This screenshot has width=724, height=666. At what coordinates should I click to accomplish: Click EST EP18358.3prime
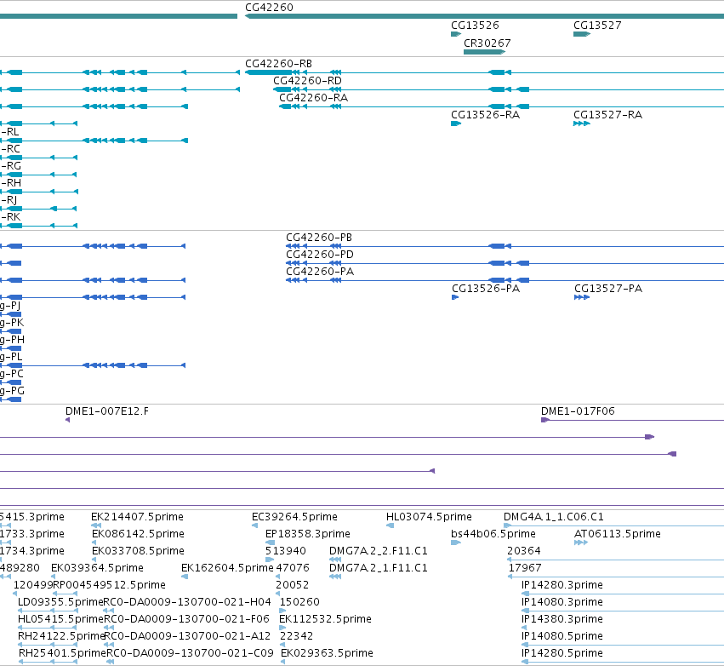coord(307,534)
